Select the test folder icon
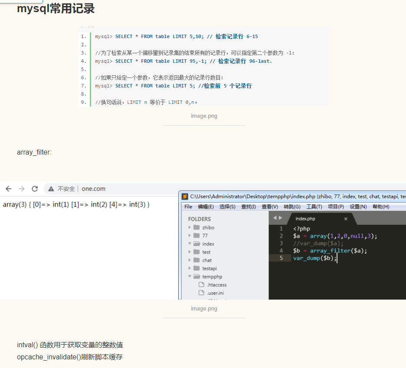This screenshot has width=406, height=368. [197, 252]
